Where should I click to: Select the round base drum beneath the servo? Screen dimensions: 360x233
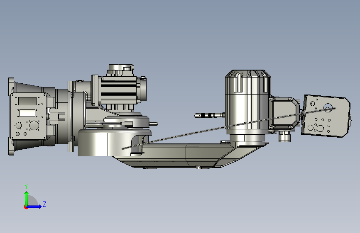(x=114, y=143)
